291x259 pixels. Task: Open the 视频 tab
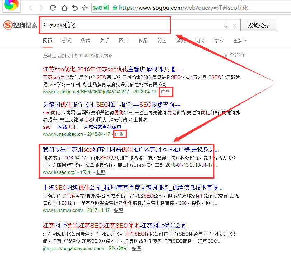point(143,41)
